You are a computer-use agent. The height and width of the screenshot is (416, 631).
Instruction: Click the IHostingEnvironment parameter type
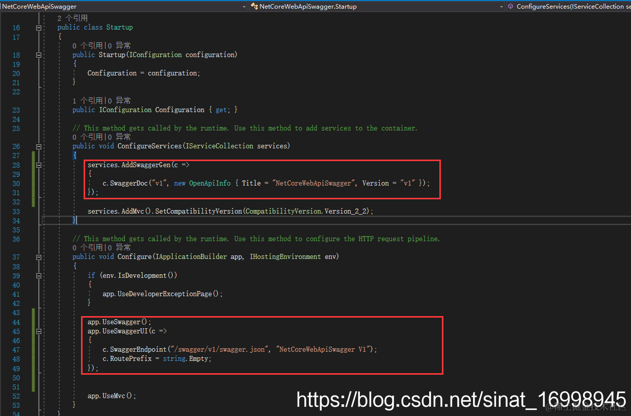point(285,257)
